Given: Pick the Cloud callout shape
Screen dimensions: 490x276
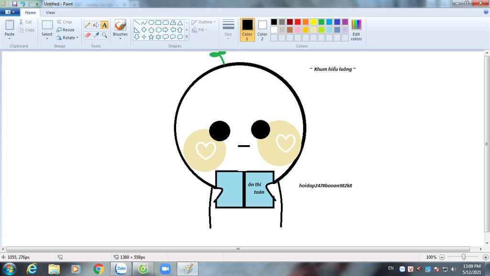Looking at the screenshot, I should tap(180, 37).
